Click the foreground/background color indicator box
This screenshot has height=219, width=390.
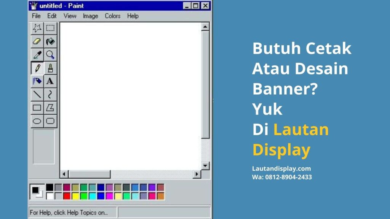(x=37, y=192)
